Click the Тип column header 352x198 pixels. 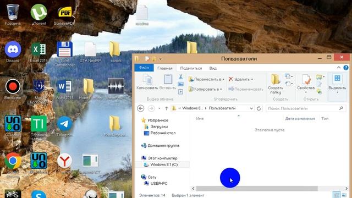[x=325, y=119]
